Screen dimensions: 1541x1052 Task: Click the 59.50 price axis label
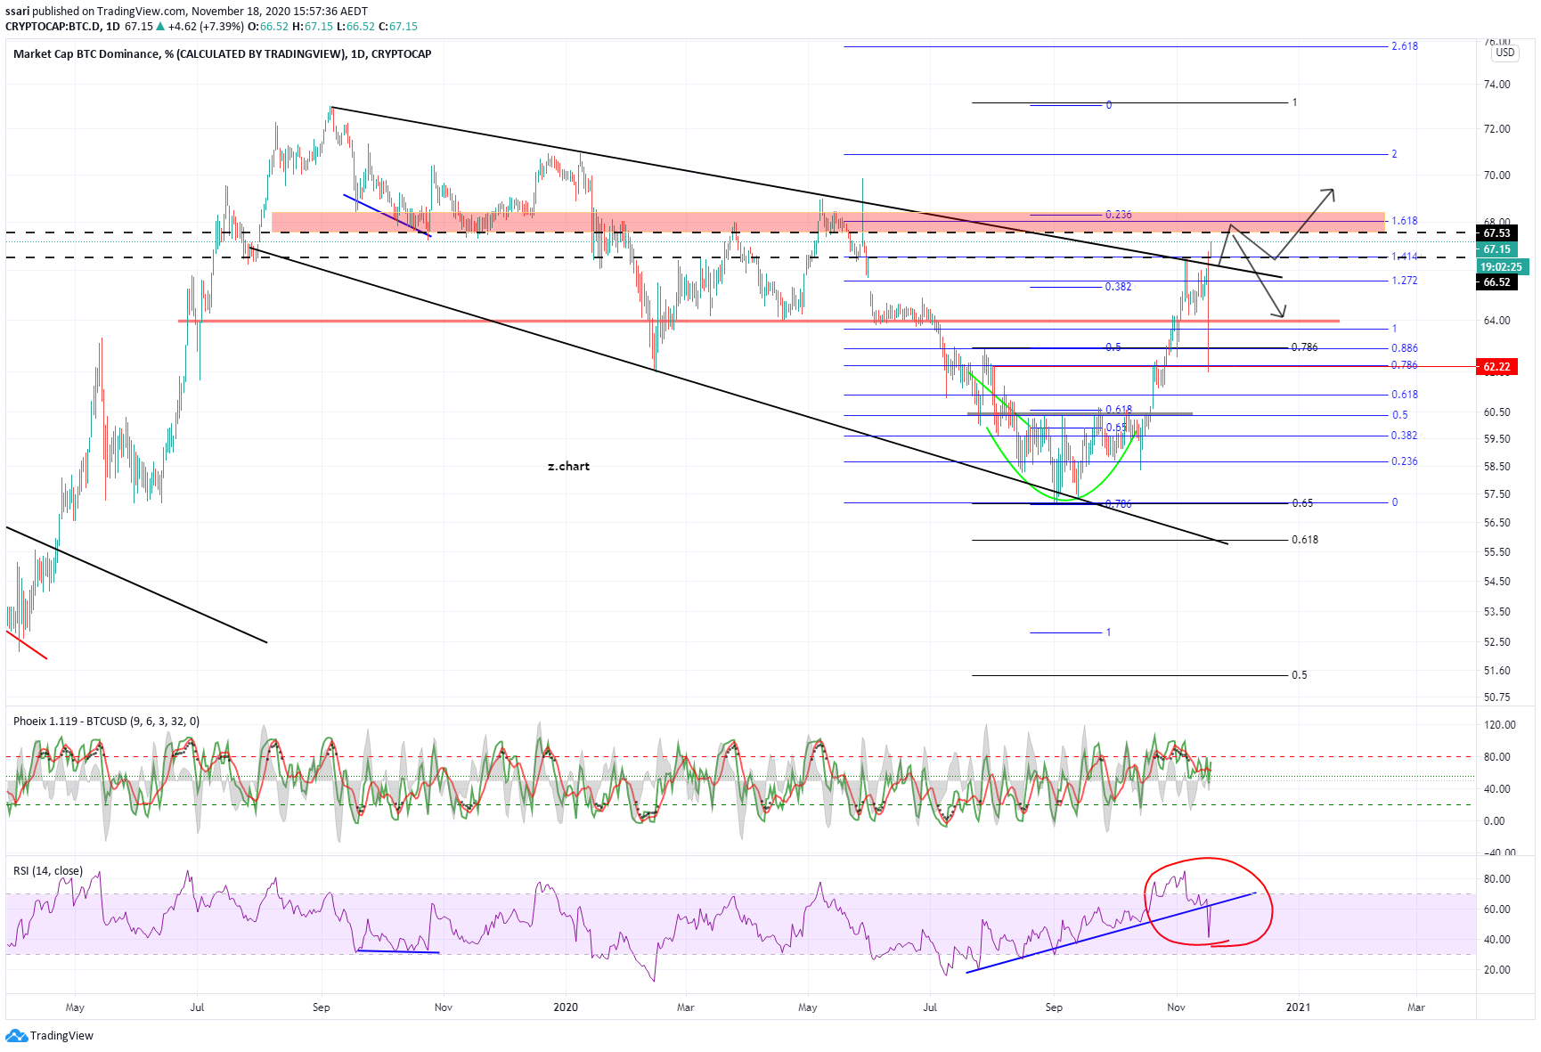(x=1497, y=439)
